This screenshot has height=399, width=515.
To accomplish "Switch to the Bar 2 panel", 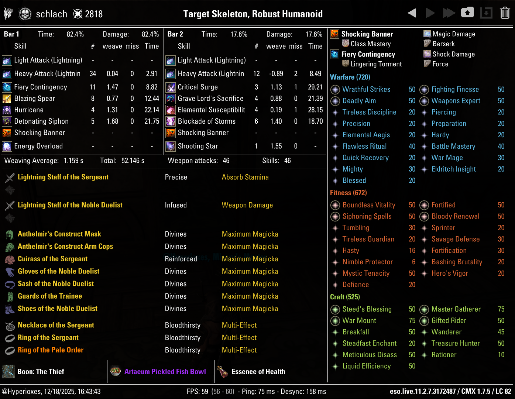I will click(x=175, y=34).
